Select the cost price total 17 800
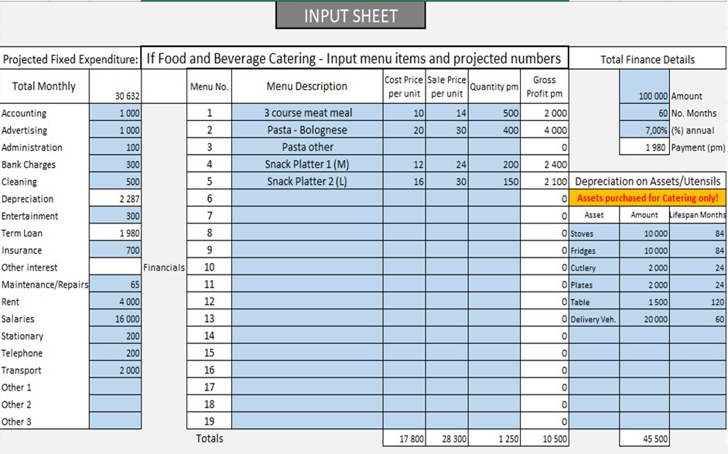 (x=405, y=439)
